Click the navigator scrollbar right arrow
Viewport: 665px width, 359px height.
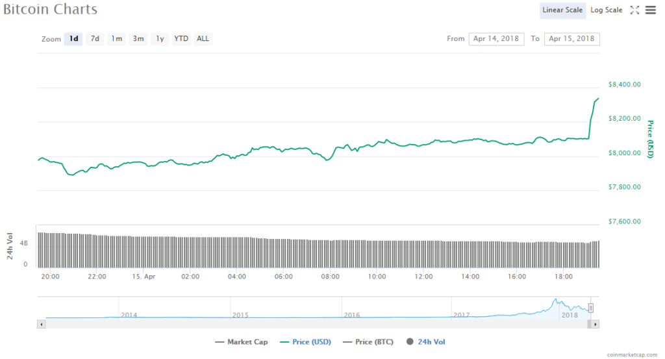click(596, 323)
